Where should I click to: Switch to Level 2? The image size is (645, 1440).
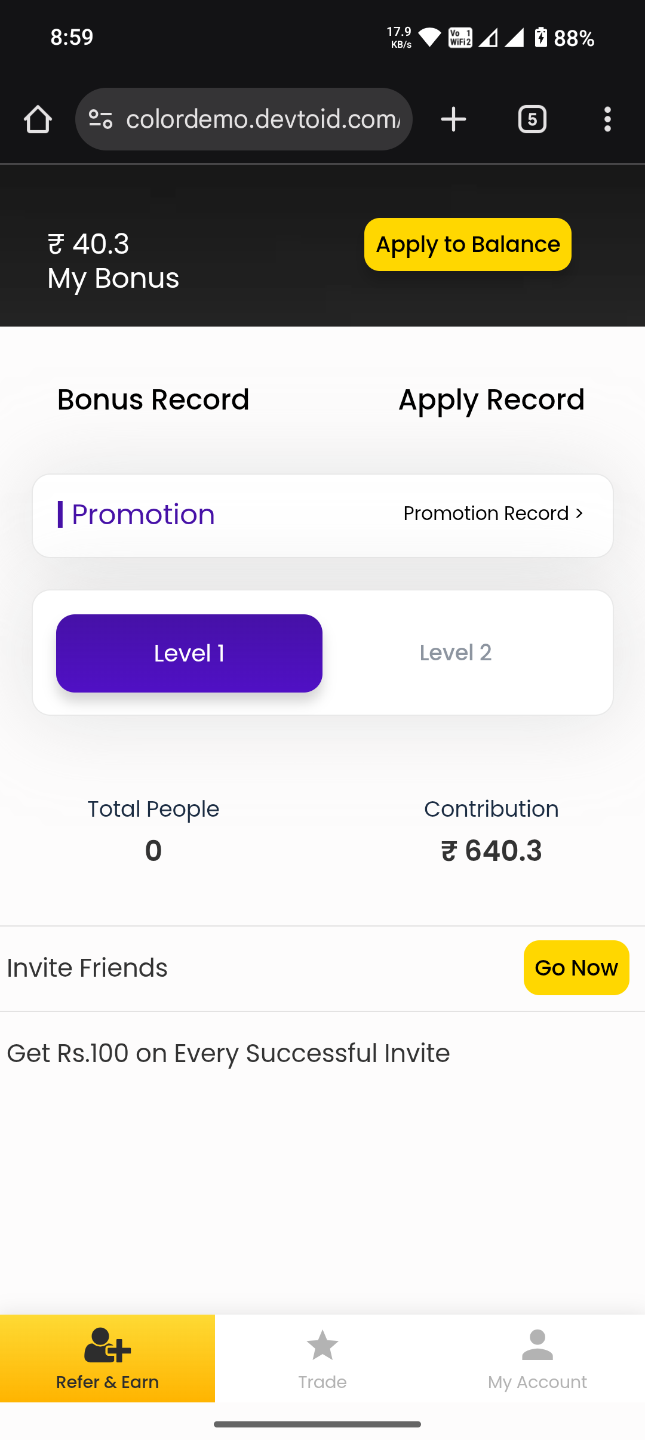click(456, 653)
